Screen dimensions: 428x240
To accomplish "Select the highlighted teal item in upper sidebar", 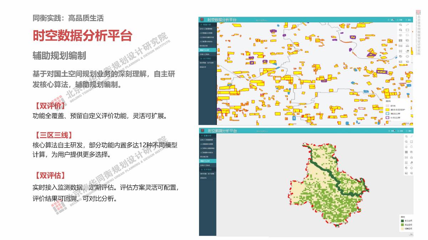I will 208,50.
